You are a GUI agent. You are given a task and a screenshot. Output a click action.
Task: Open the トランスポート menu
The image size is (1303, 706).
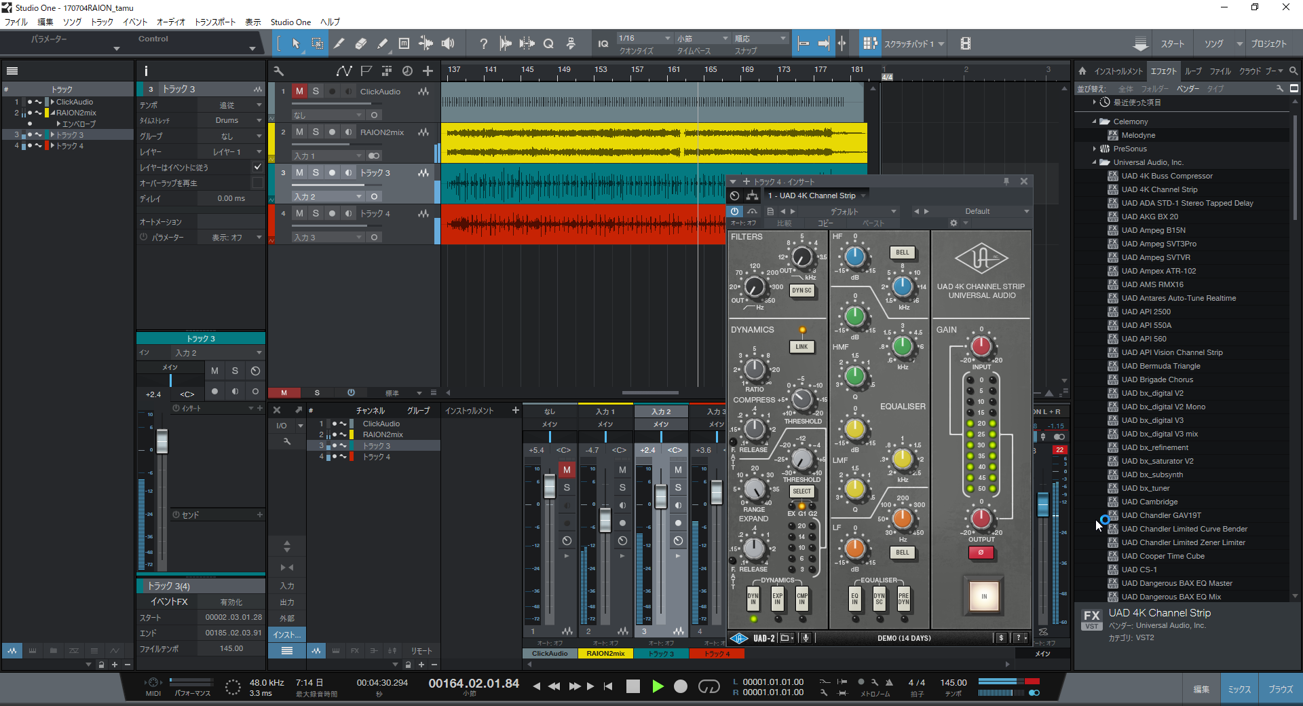(215, 22)
